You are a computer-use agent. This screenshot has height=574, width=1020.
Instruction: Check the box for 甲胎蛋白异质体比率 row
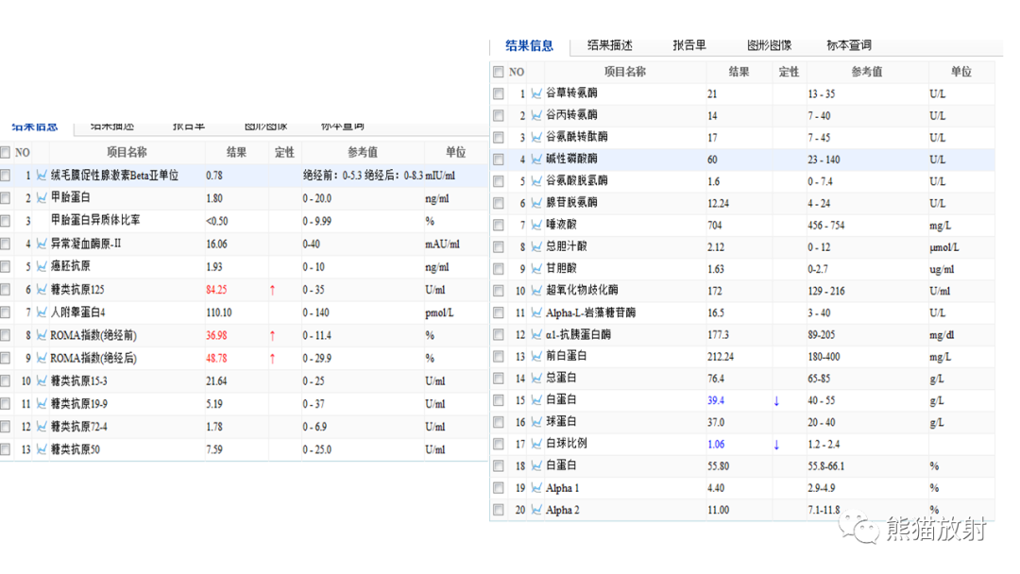[6, 221]
